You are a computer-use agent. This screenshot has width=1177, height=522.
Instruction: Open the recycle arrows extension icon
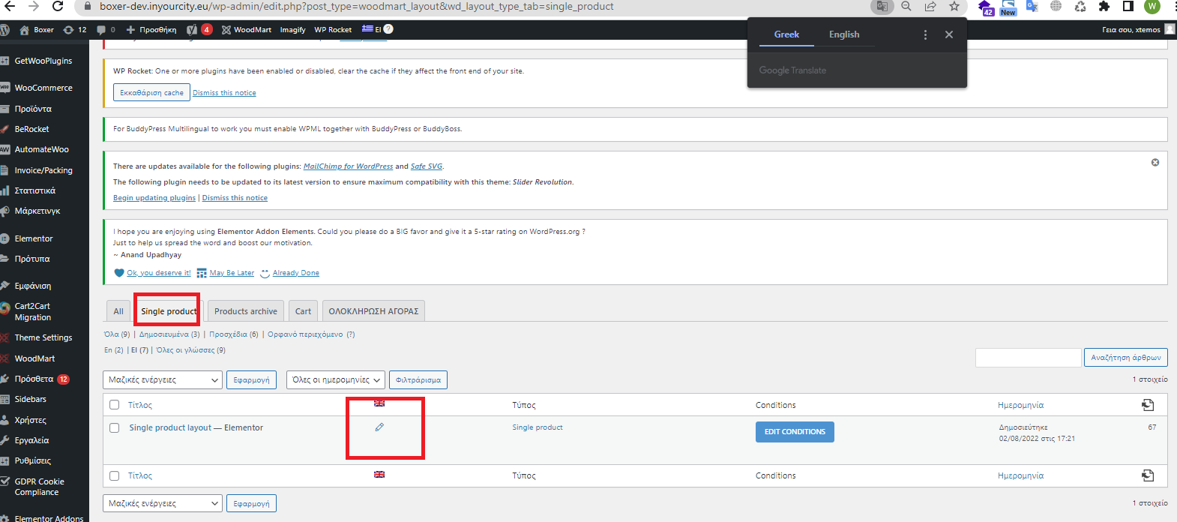[1080, 6]
